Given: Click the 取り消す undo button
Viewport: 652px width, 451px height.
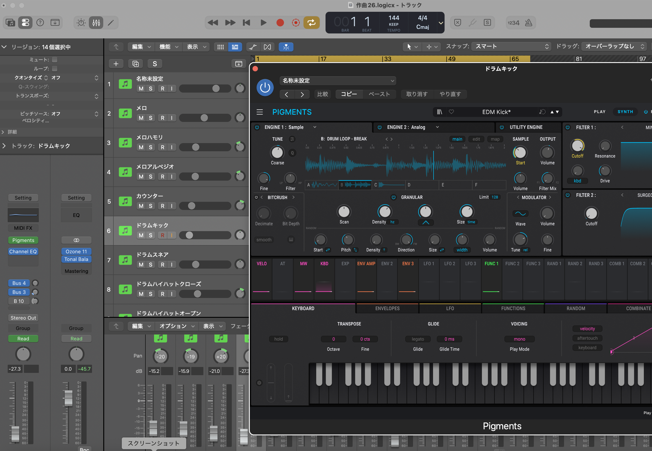Looking at the screenshot, I should coord(417,94).
